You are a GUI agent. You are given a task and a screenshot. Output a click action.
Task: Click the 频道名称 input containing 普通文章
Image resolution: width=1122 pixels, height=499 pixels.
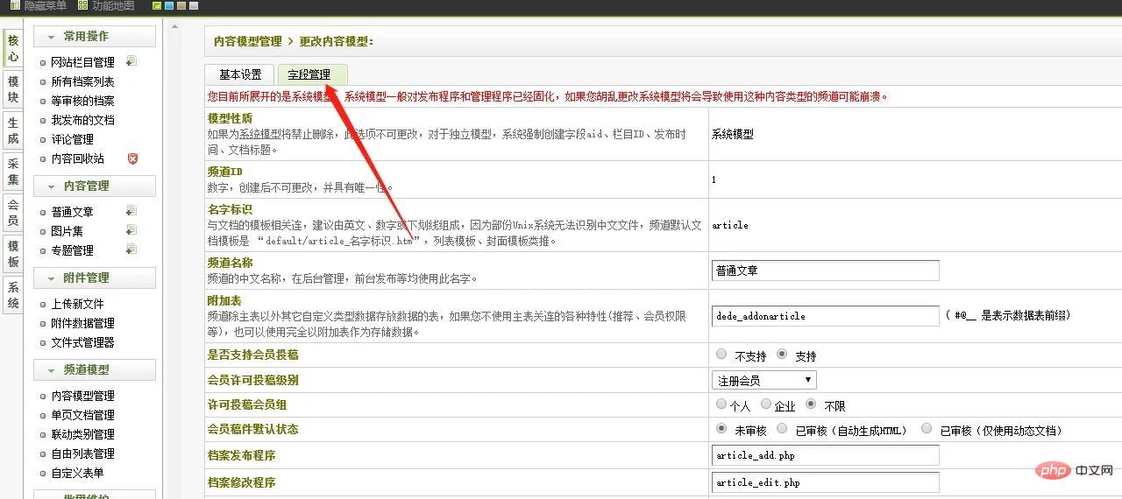point(825,271)
